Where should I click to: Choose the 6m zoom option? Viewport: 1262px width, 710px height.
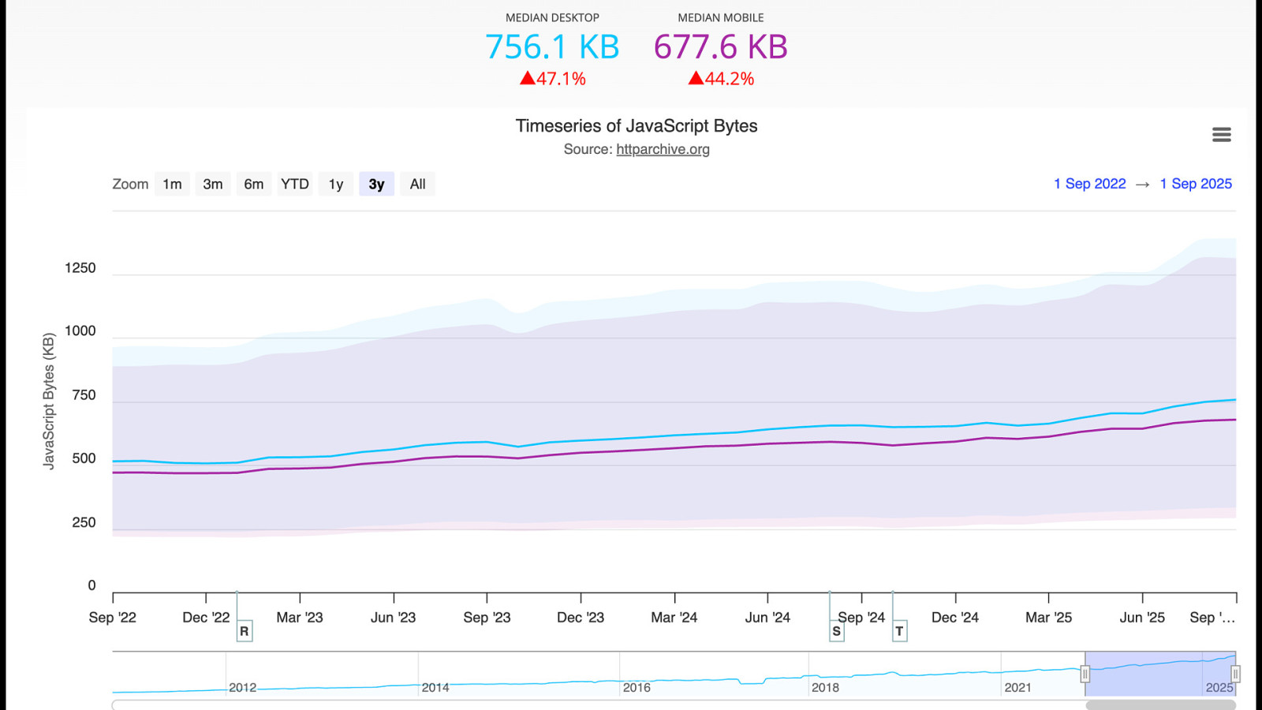[254, 184]
